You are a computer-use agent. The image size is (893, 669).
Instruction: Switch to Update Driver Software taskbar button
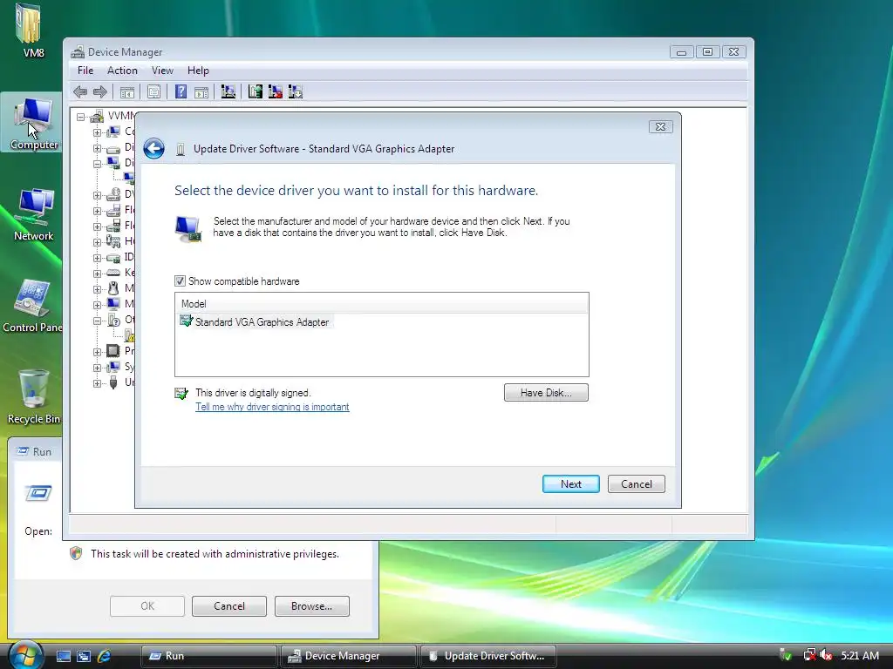coord(488,656)
